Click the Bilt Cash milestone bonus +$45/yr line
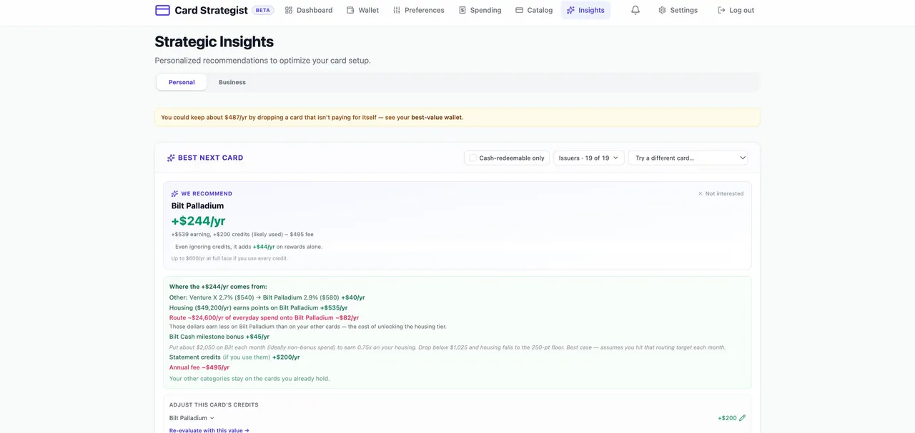 219,337
